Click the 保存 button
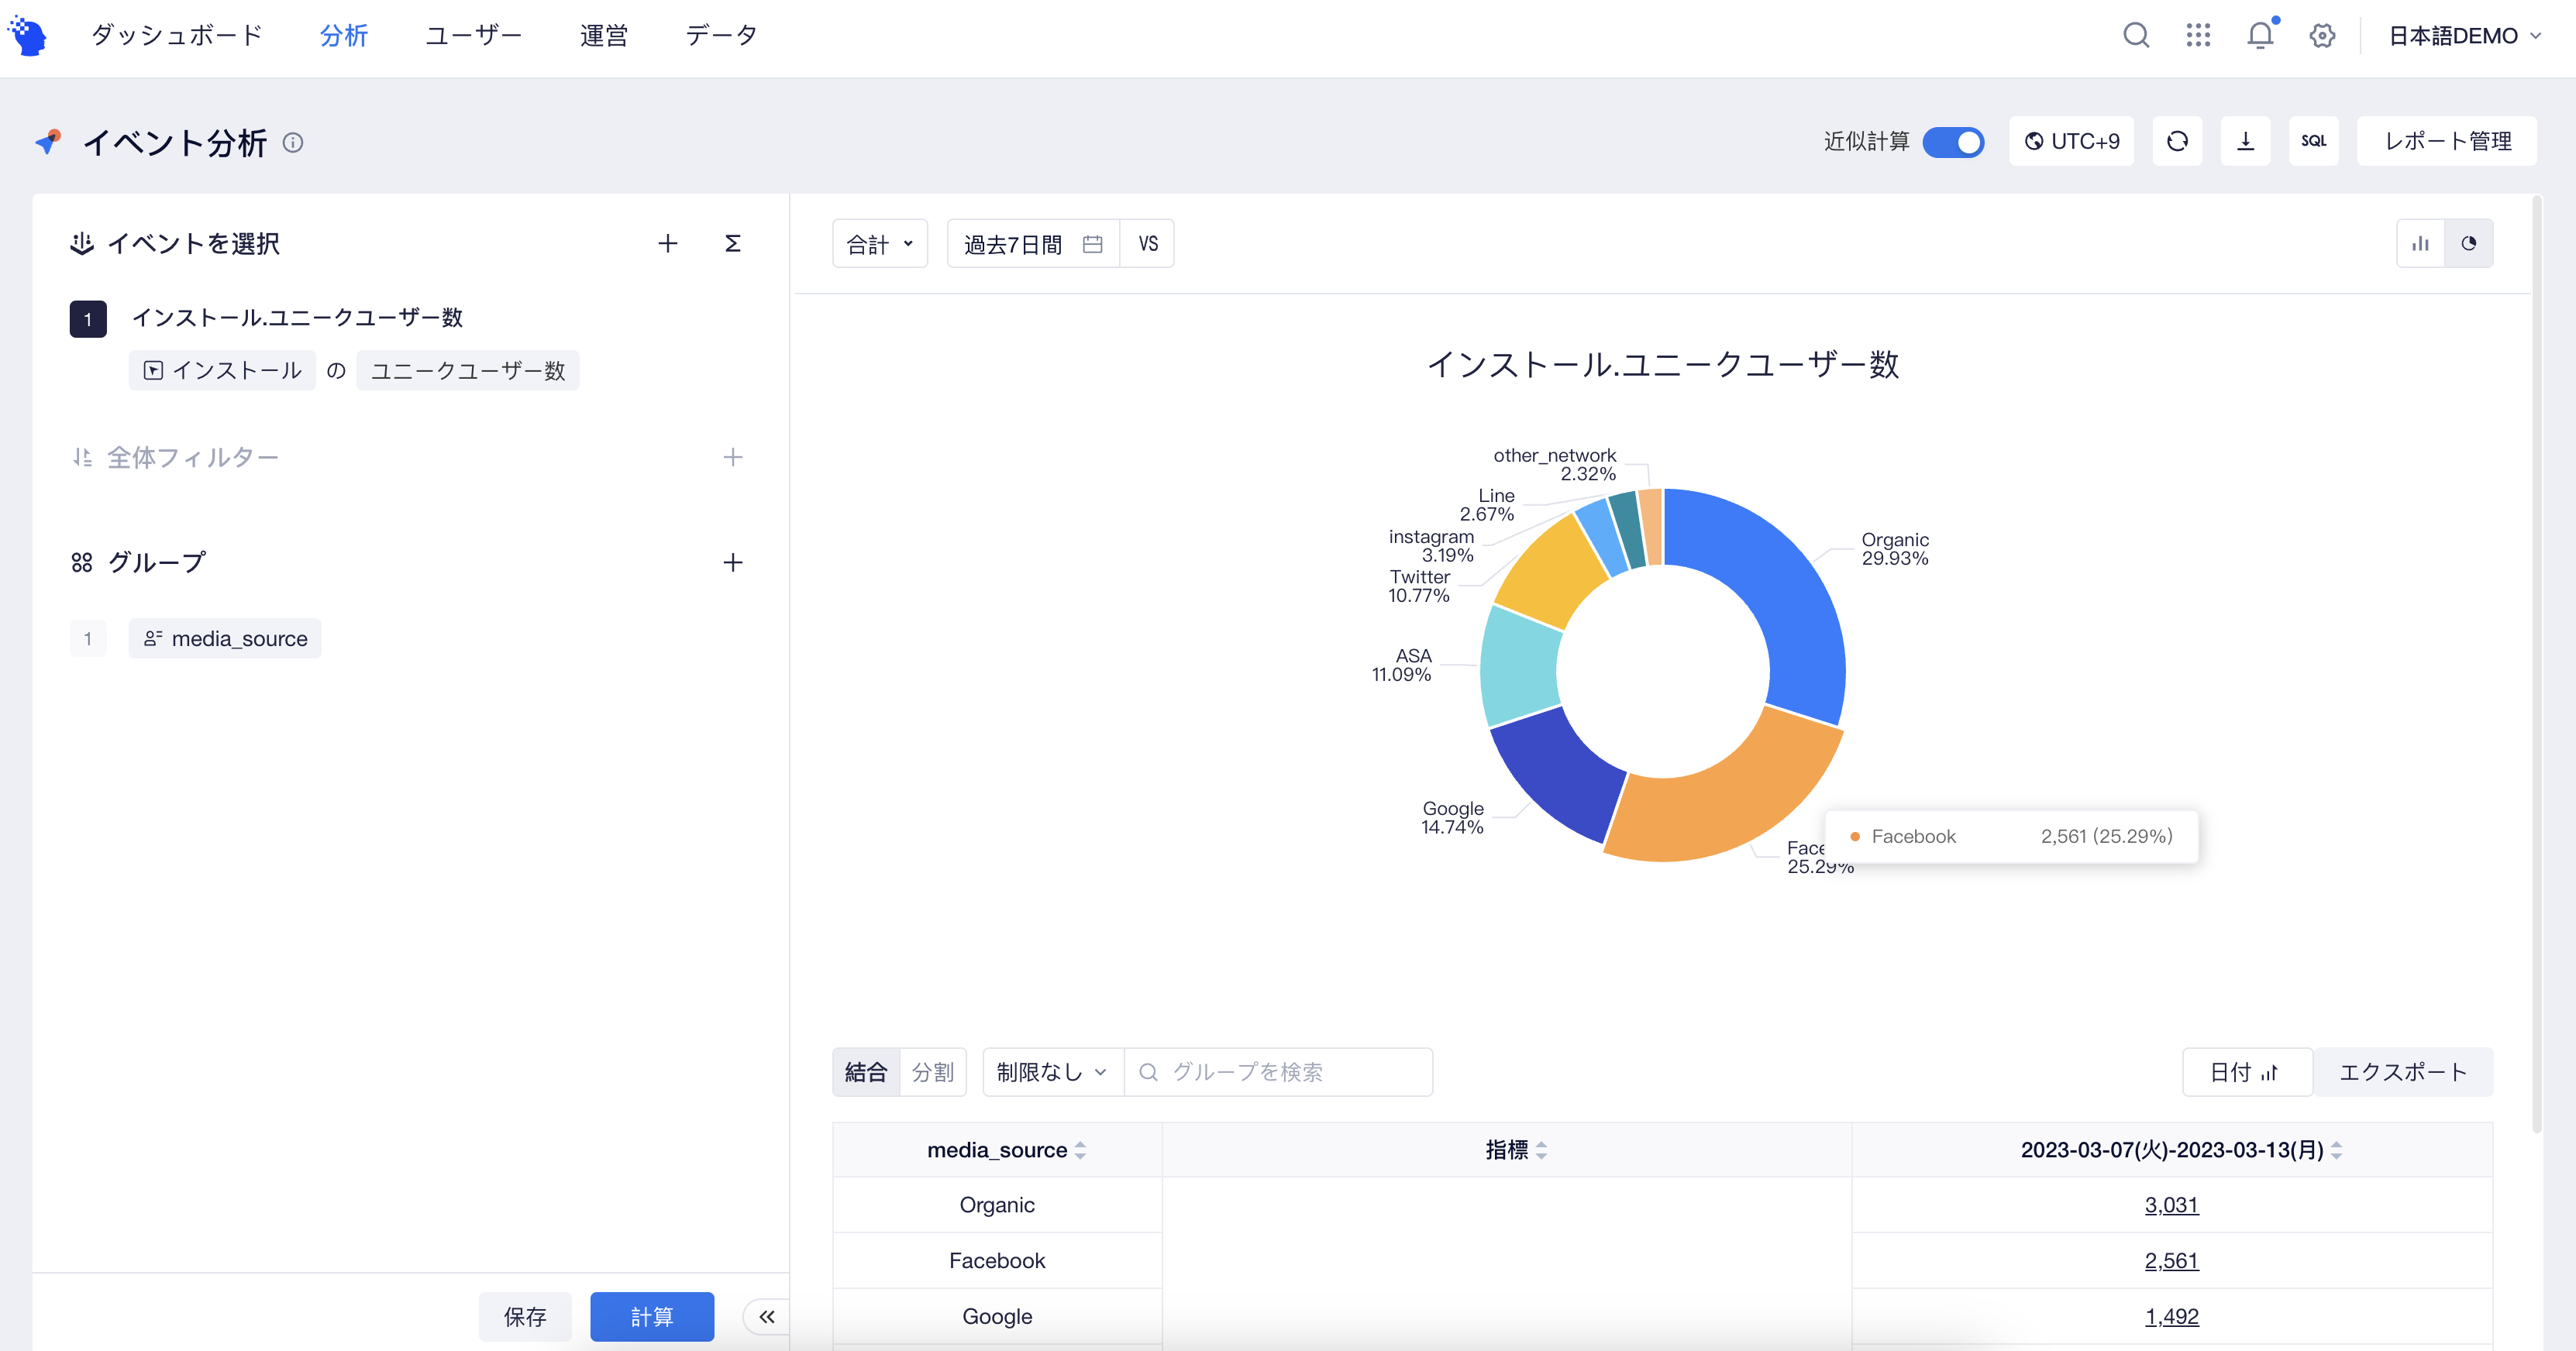Screen dimensions: 2576x1351 [x=525, y=1317]
